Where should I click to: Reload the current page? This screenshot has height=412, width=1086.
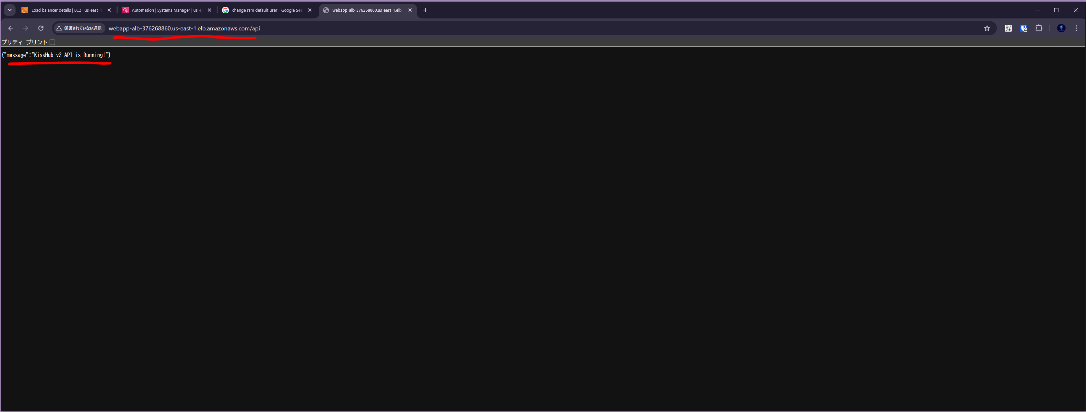[41, 28]
